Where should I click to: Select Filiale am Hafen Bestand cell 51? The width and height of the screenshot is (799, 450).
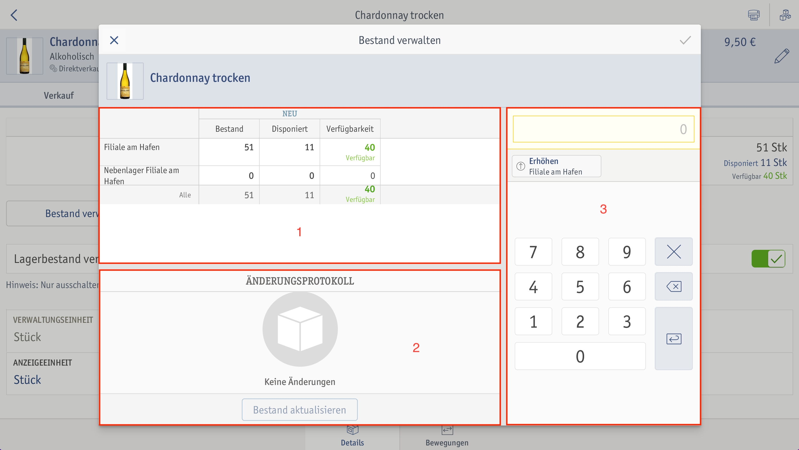click(x=229, y=152)
